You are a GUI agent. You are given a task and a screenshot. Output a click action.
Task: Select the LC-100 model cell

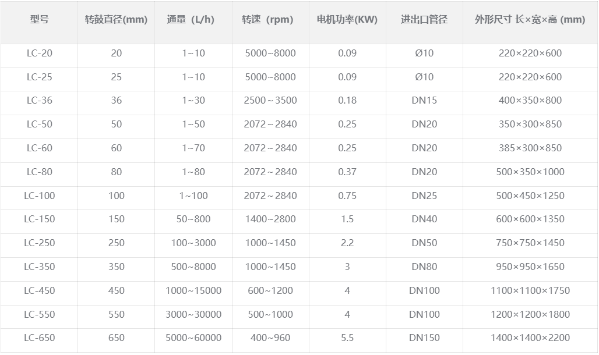pos(39,196)
